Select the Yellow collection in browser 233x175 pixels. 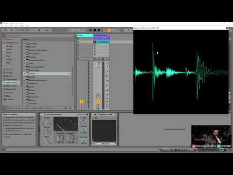tap(9, 50)
